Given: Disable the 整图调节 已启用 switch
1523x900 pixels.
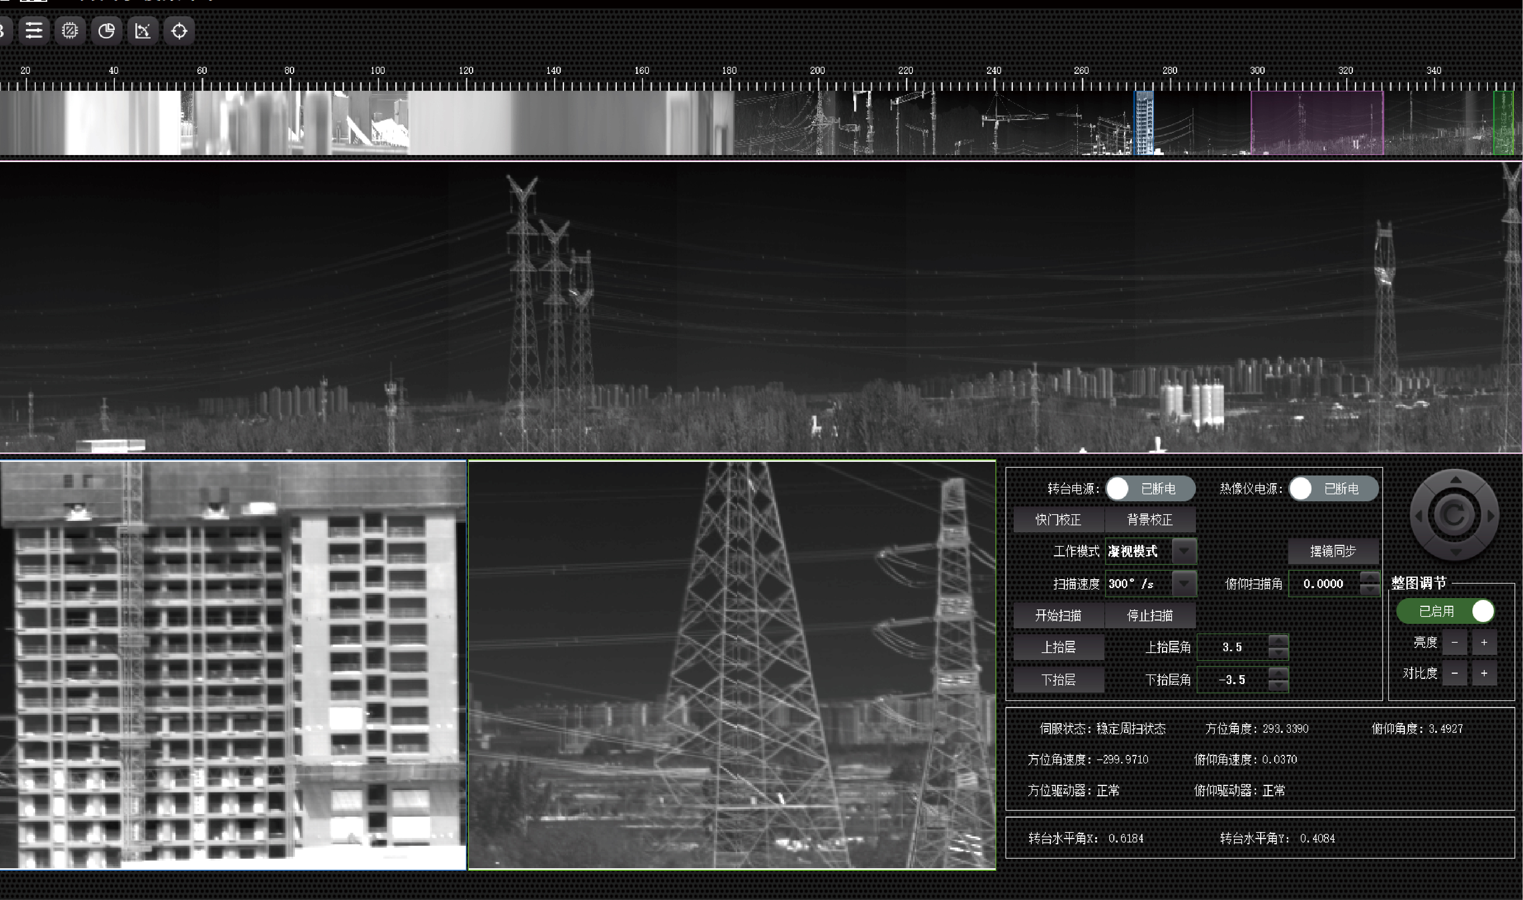Looking at the screenshot, I should 1445,611.
